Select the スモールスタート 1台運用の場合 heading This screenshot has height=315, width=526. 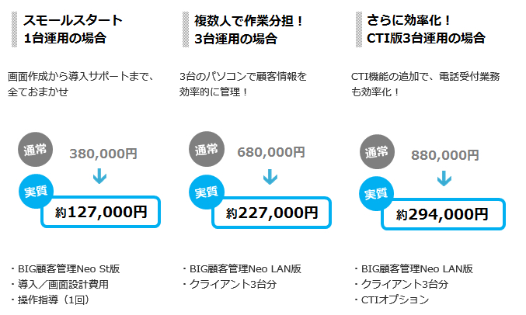[x=73, y=29]
